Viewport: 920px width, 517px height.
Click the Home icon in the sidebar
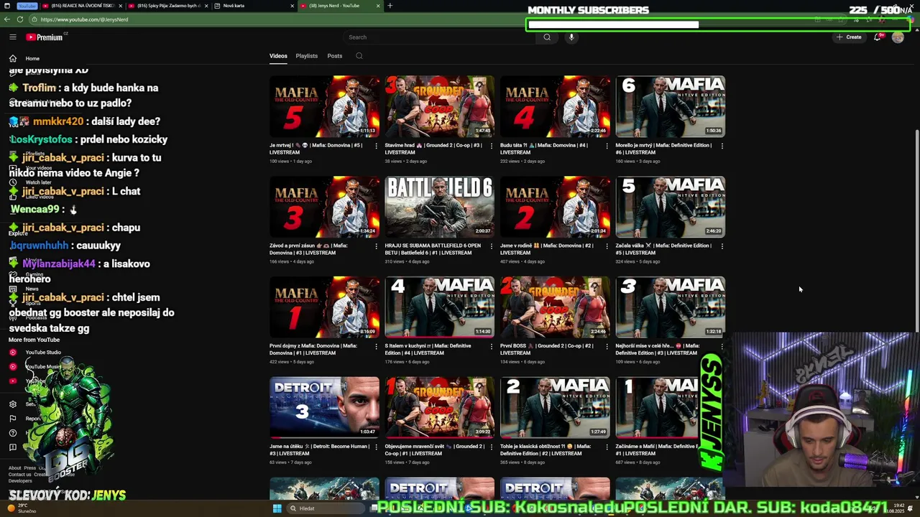click(x=13, y=58)
